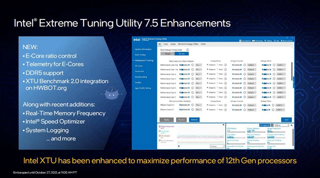
Task: Toggle CPU Utilization graph checkbox
Action: pos(160,136)
